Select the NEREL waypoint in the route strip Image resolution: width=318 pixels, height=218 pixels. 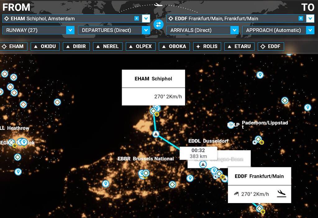107,46
